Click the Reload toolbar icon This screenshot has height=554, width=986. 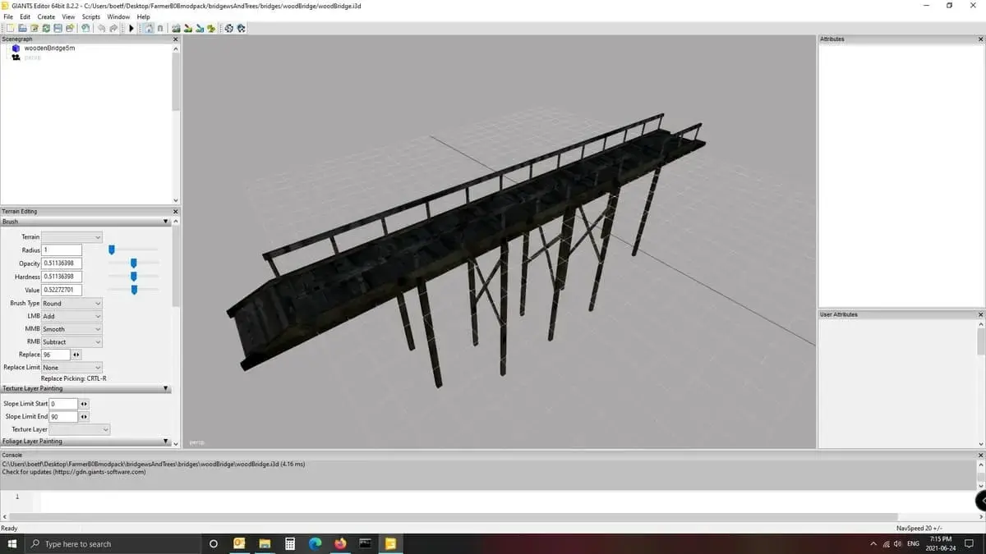click(46, 28)
